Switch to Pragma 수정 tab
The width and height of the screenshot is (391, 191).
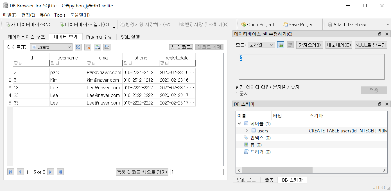[99, 37]
